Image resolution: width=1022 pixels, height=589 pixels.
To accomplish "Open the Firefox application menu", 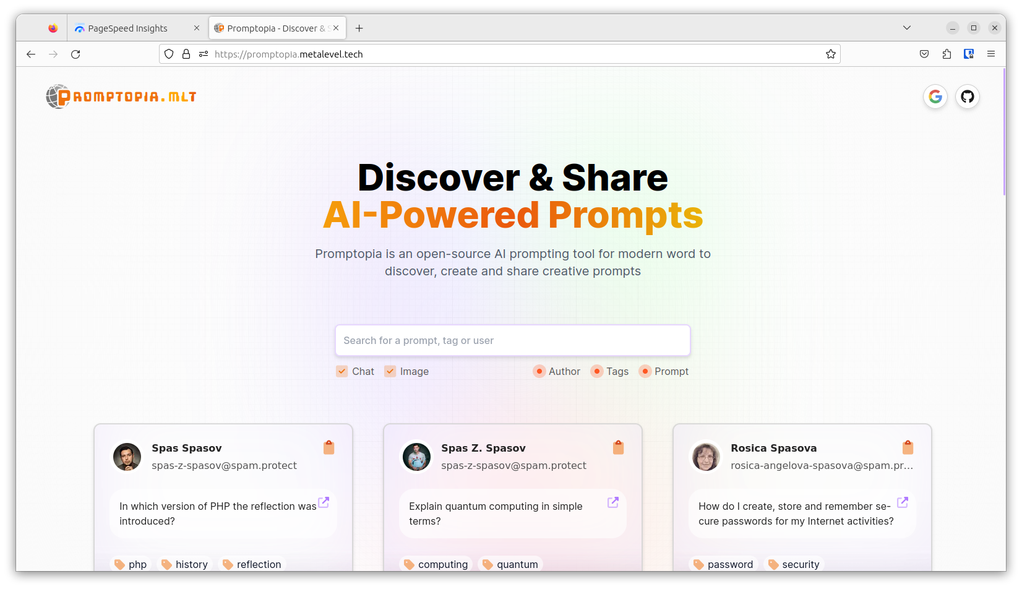I will [x=991, y=54].
